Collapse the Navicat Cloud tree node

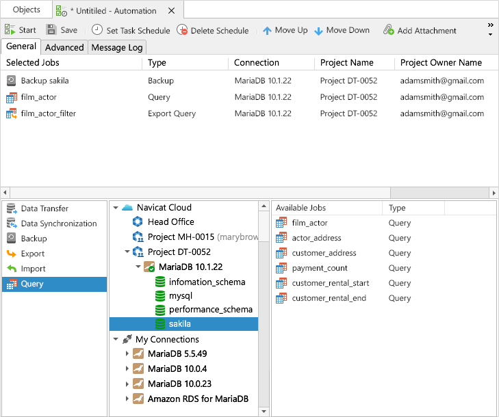coord(116,208)
